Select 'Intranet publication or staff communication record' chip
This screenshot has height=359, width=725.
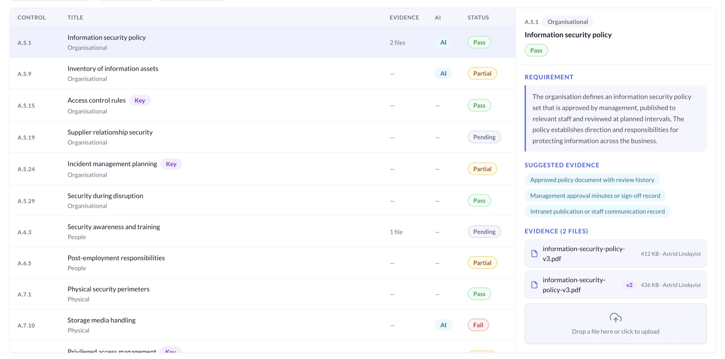(x=597, y=211)
